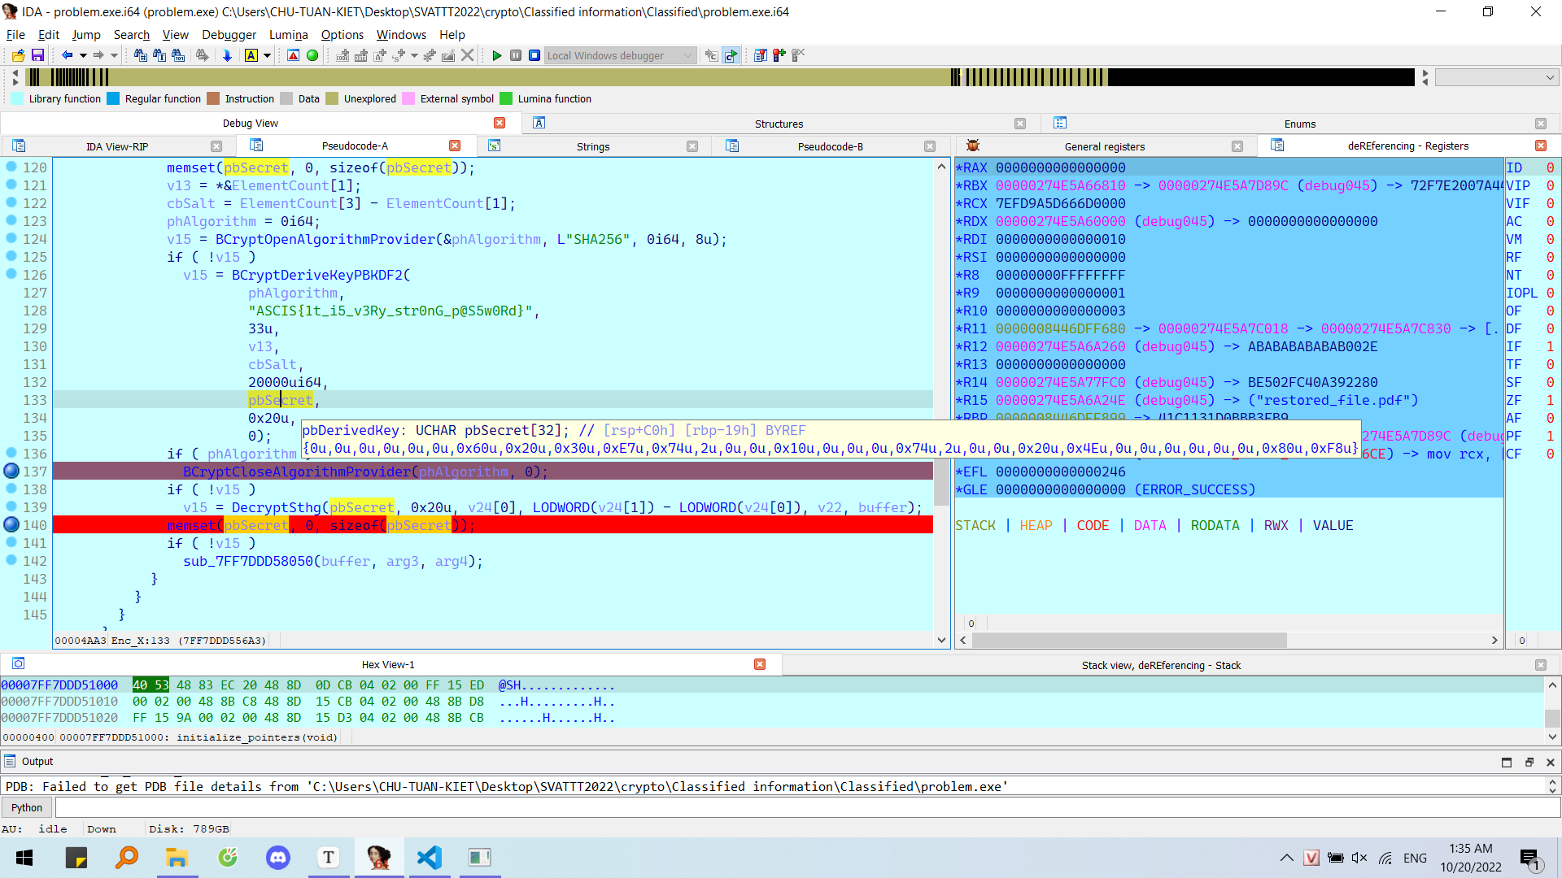The width and height of the screenshot is (1562, 878).
Task: Open the Debugger menu
Action: (229, 34)
